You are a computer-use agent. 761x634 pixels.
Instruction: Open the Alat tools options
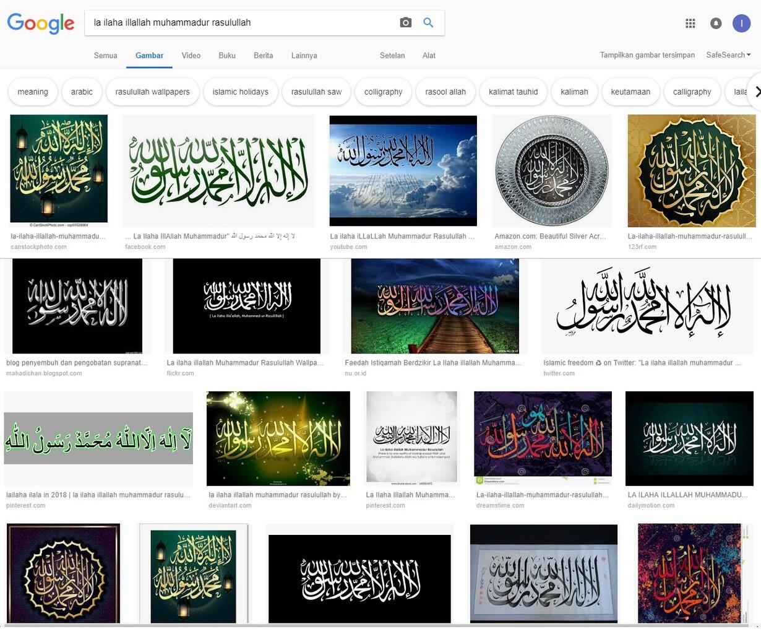click(429, 56)
